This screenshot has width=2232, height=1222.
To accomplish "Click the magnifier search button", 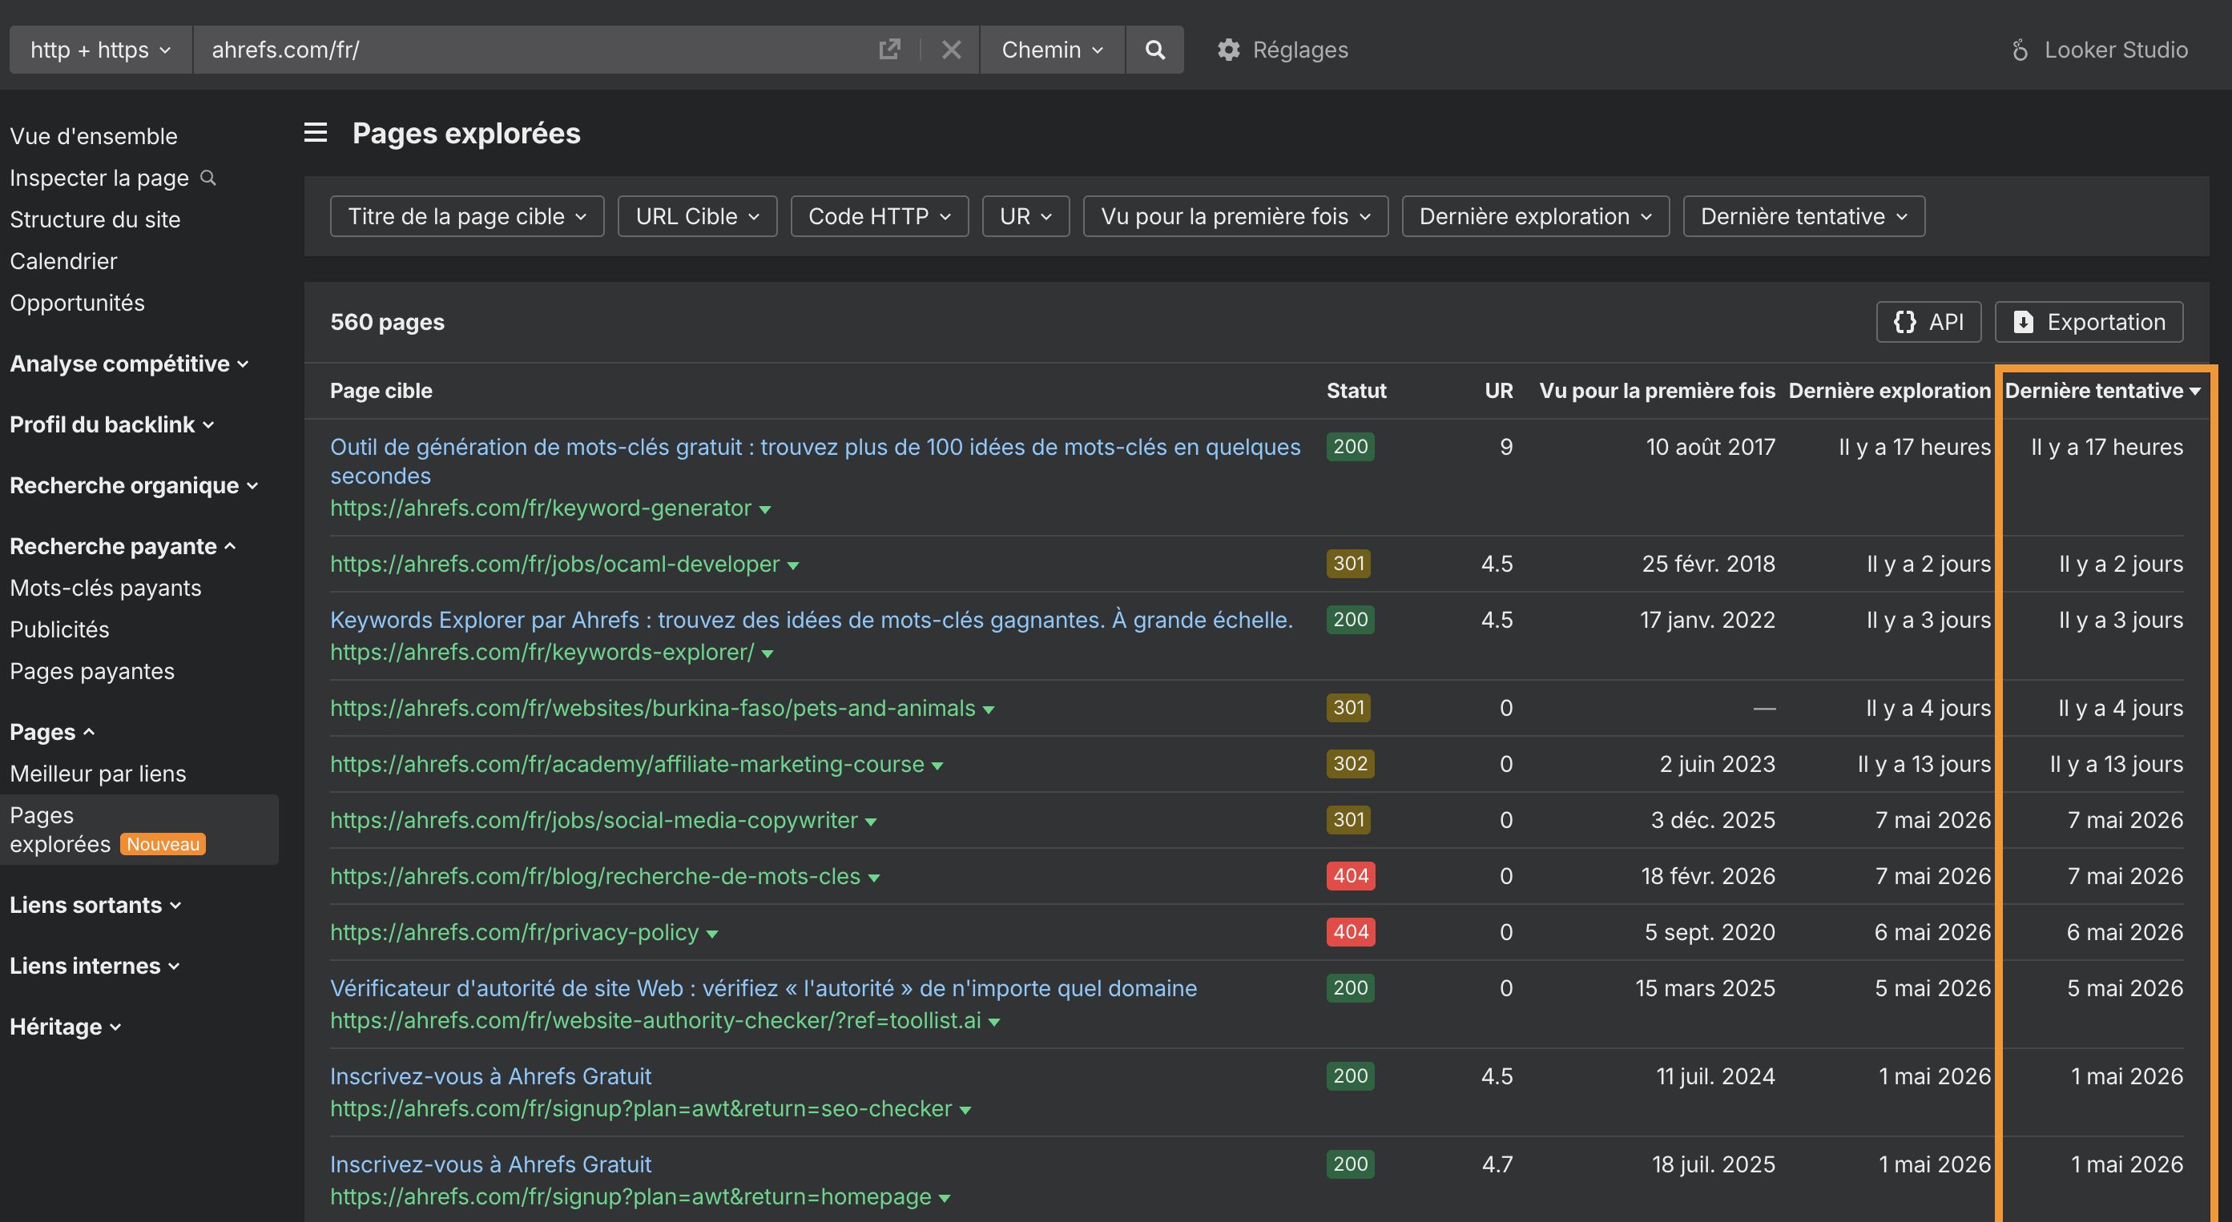I will 1154,50.
